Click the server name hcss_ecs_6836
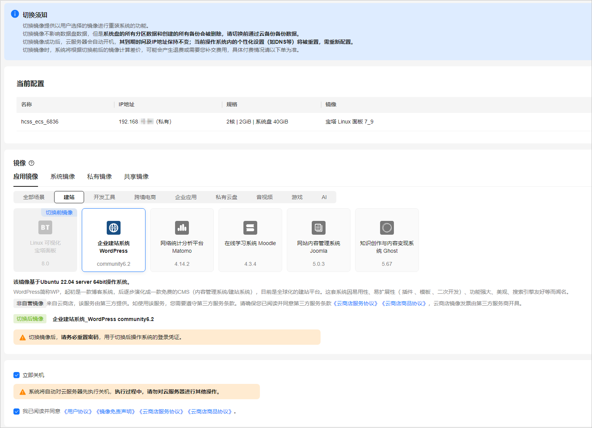This screenshot has height=428, width=592. 40,122
